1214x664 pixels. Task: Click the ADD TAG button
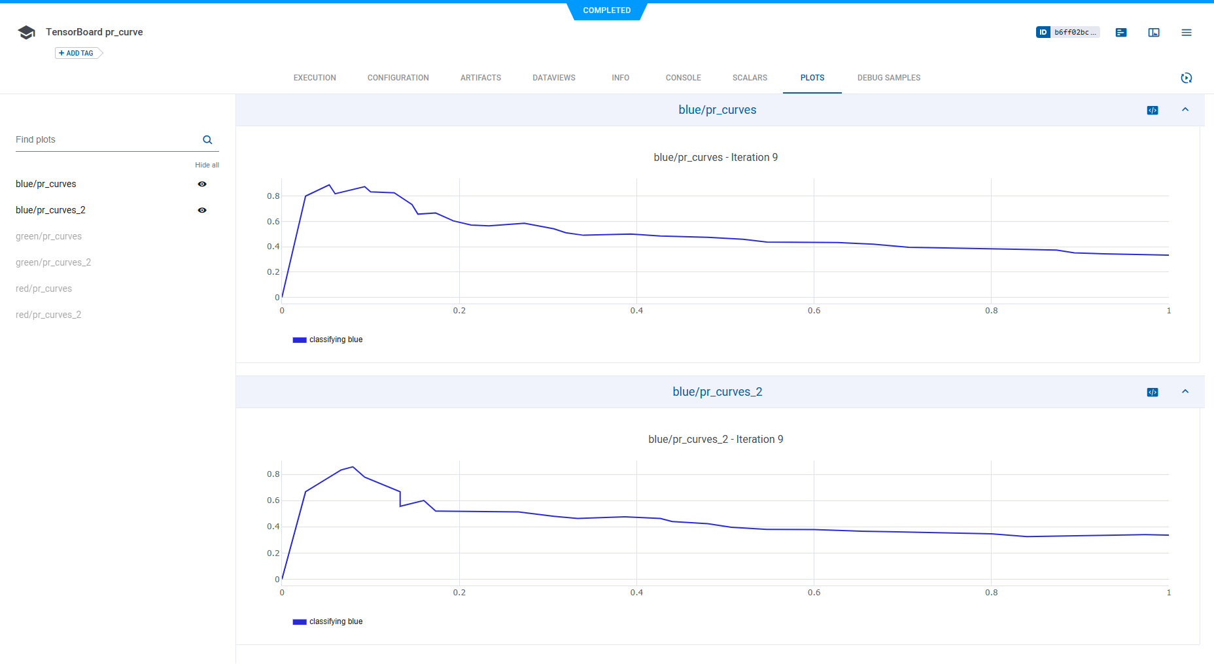click(x=78, y=54)
